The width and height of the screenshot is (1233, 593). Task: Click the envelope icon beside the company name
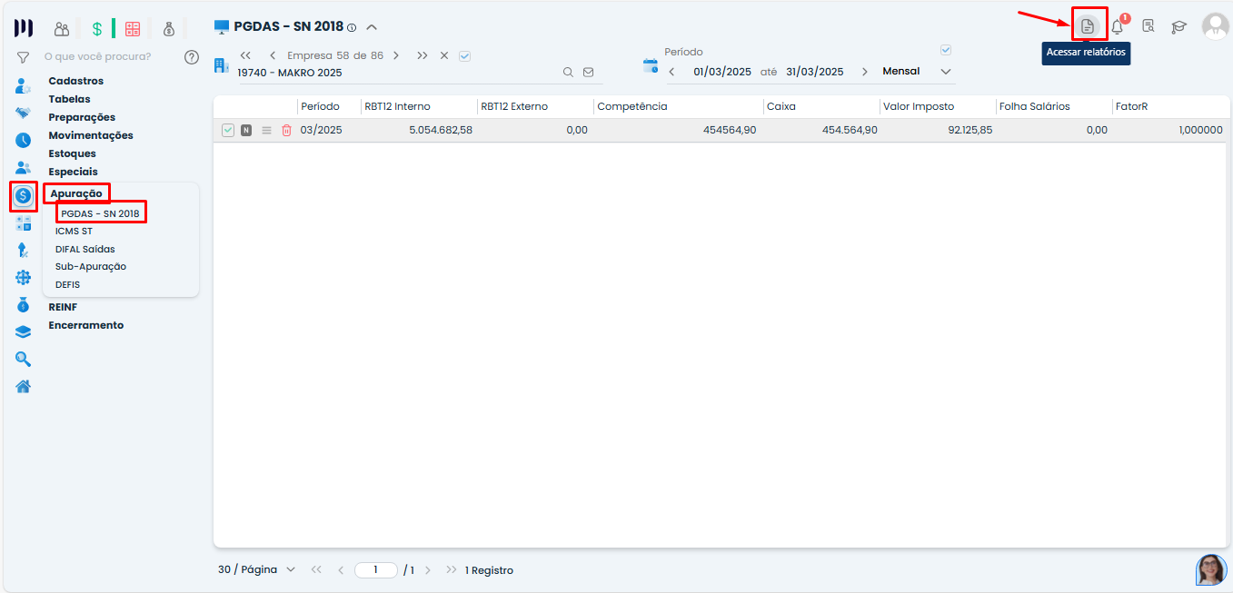click(x=588, y=73)
